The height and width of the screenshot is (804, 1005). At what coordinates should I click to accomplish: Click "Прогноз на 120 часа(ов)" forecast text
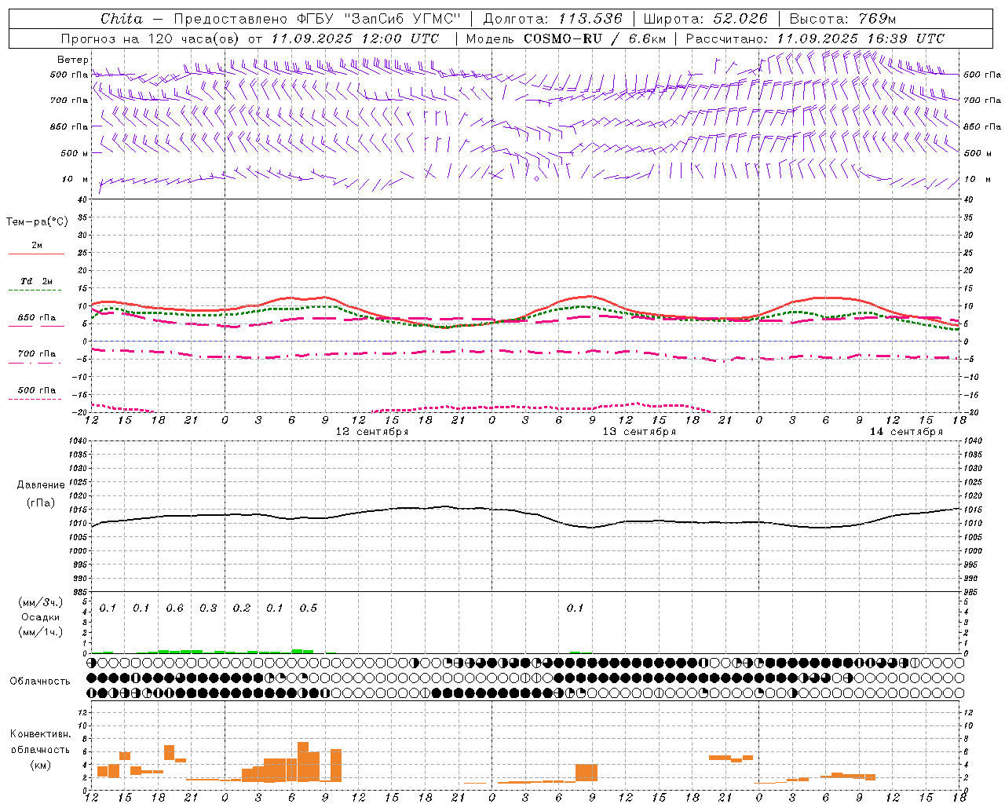pyautogui.click(x=151, y=38)
